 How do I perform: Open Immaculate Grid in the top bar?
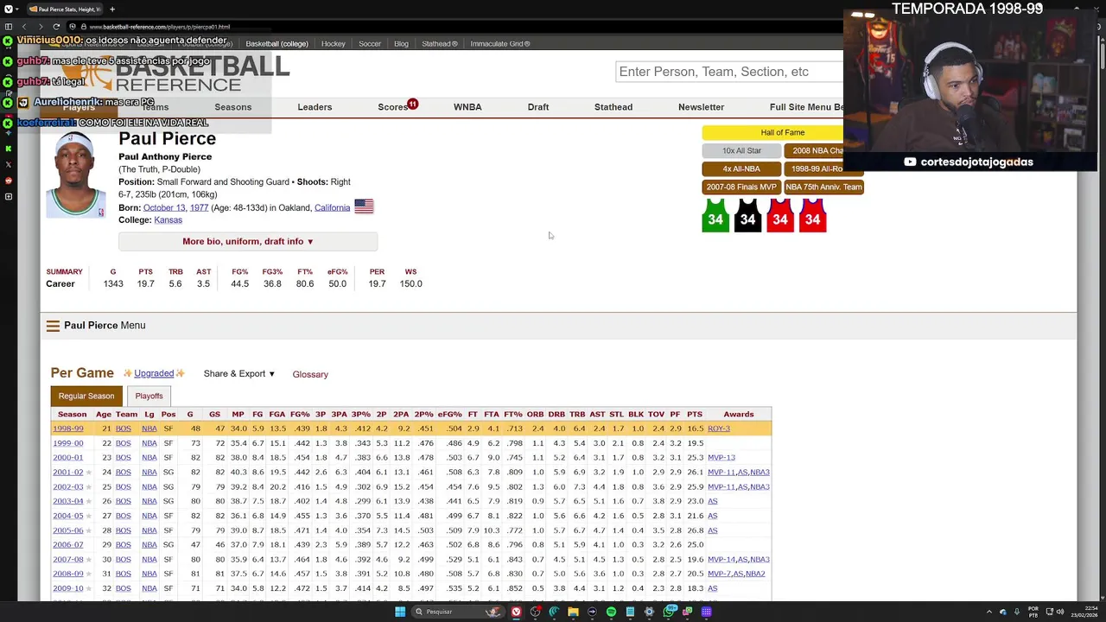click(x=501, y=43)
